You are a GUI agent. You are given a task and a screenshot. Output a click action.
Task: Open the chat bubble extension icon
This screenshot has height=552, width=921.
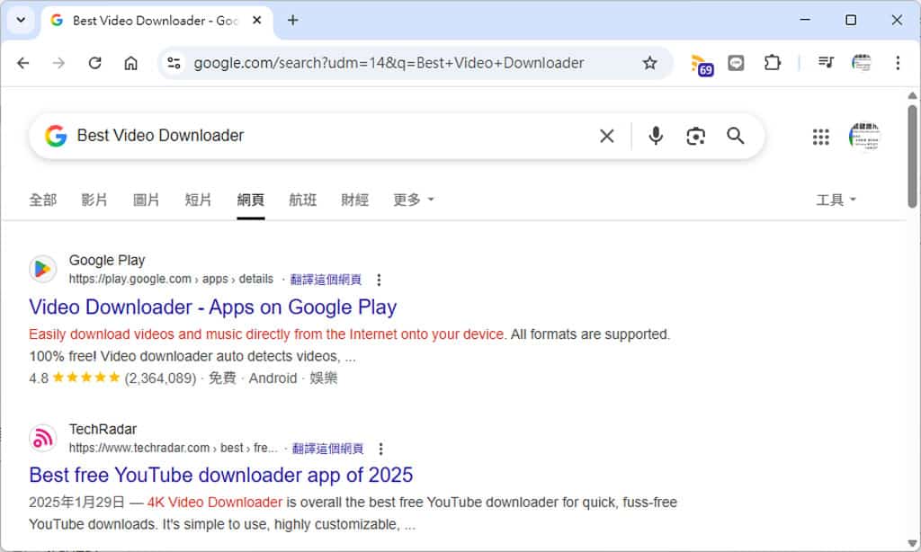[x=736, y=63]
